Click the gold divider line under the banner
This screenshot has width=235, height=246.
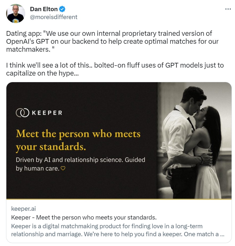tap(119, 199)
